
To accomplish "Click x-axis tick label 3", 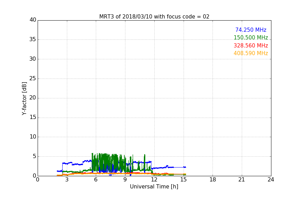I will 67,180.
